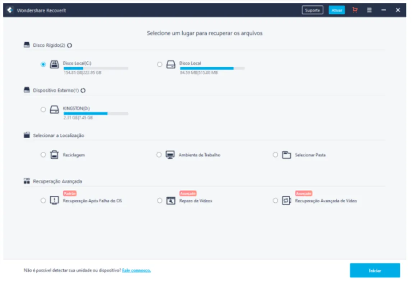Click the KINGSTON(D:) drive icon
Viewport: 412px width, 287px height.
tap(54, 109)
